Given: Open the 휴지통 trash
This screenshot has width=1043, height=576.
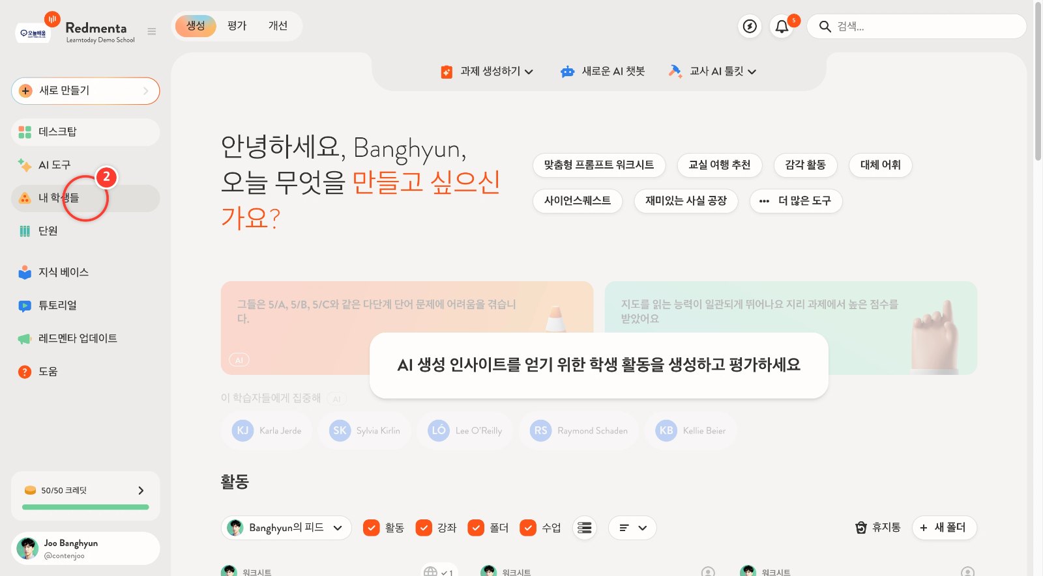Looking at the screenshot, I should click(877, 527).
